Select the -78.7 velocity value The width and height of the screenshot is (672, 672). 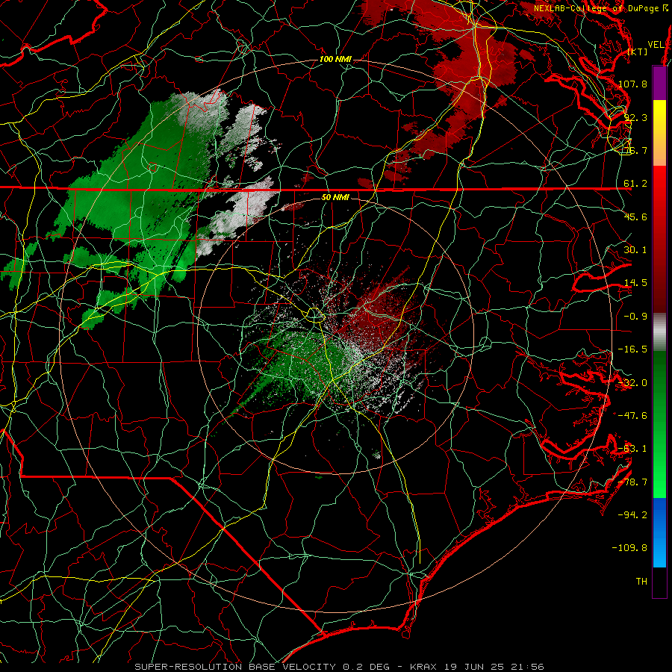632,482
